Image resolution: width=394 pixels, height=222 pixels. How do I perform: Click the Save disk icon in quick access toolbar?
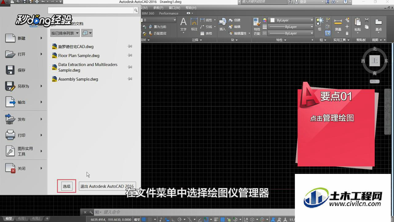click(25, 2)
